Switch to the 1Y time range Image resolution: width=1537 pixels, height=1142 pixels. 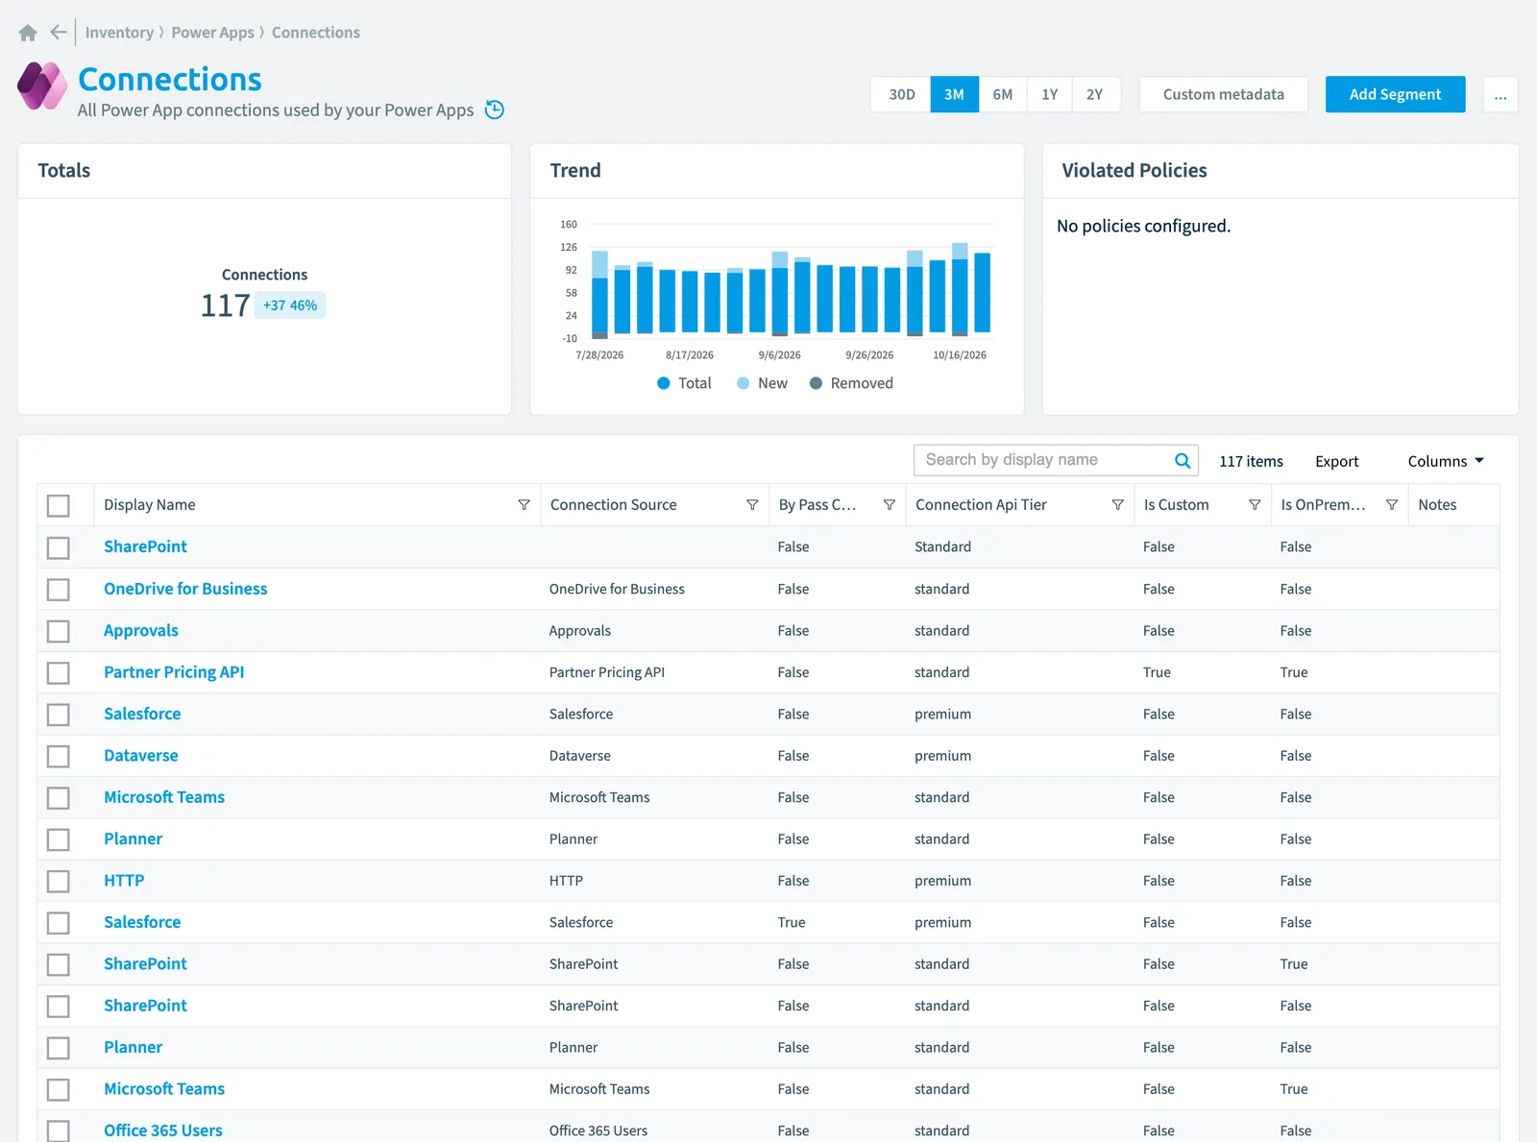coord(1050,95)
